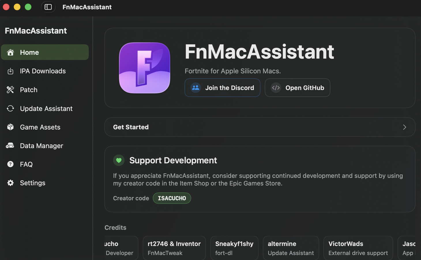
Task: Select the Sneakyf1shy fort-dl credit card
Action: (234, 248)
